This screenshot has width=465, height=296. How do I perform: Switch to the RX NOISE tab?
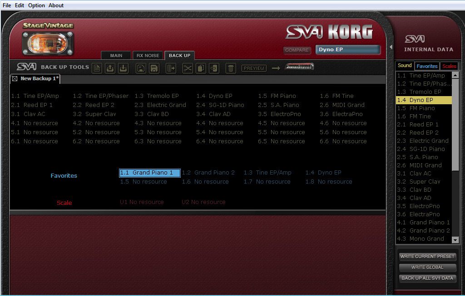coord(148,55)
